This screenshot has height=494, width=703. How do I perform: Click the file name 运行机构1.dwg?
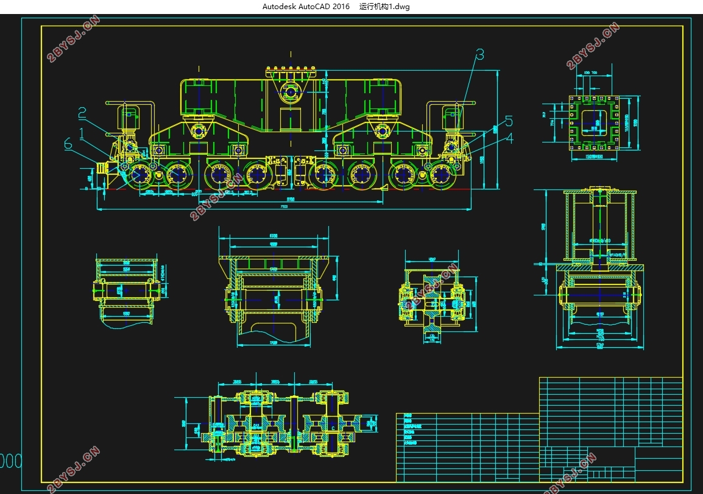(384, 7)
